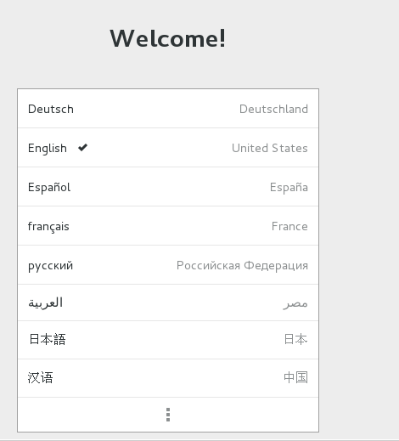Click the 中国 region label
The height and width of the screenshot is (441, 399).
tap(295, 377)
